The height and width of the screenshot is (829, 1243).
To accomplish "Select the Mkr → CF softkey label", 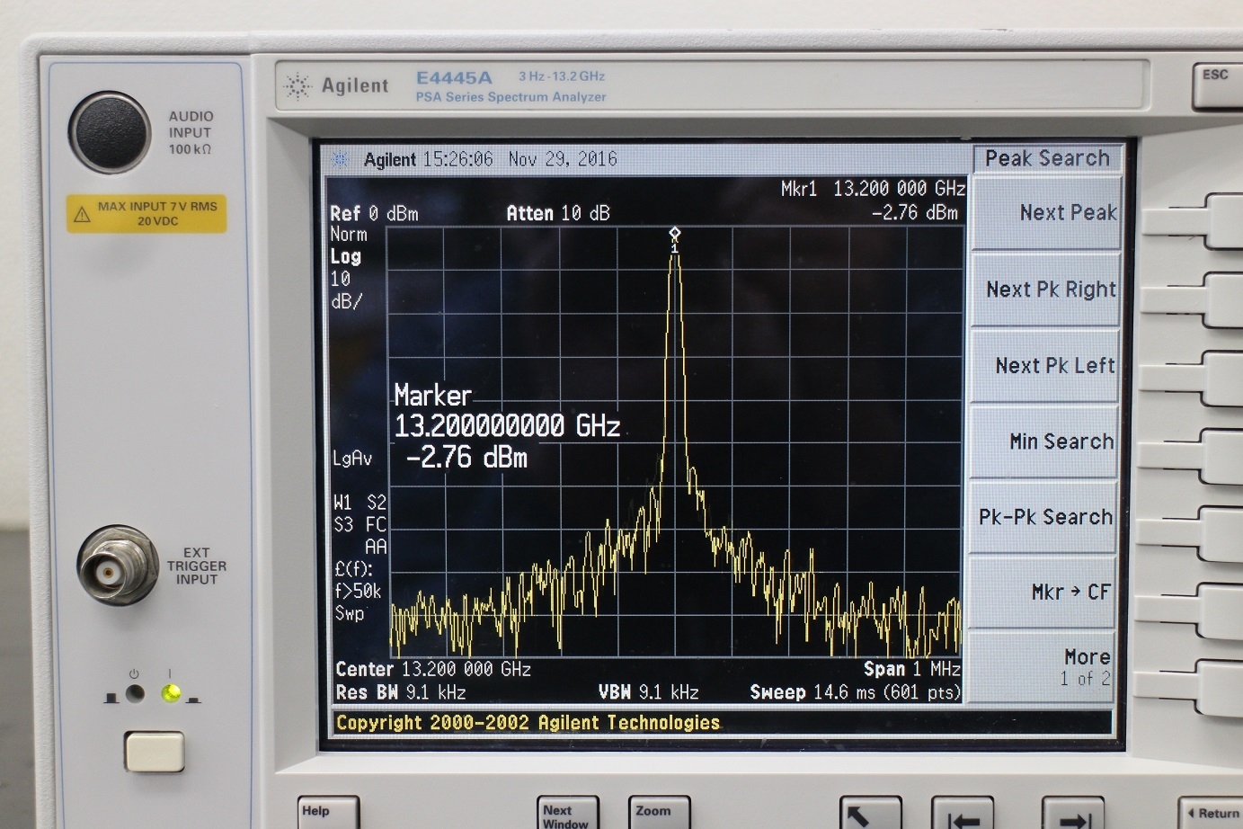I will pos(1043,593).
